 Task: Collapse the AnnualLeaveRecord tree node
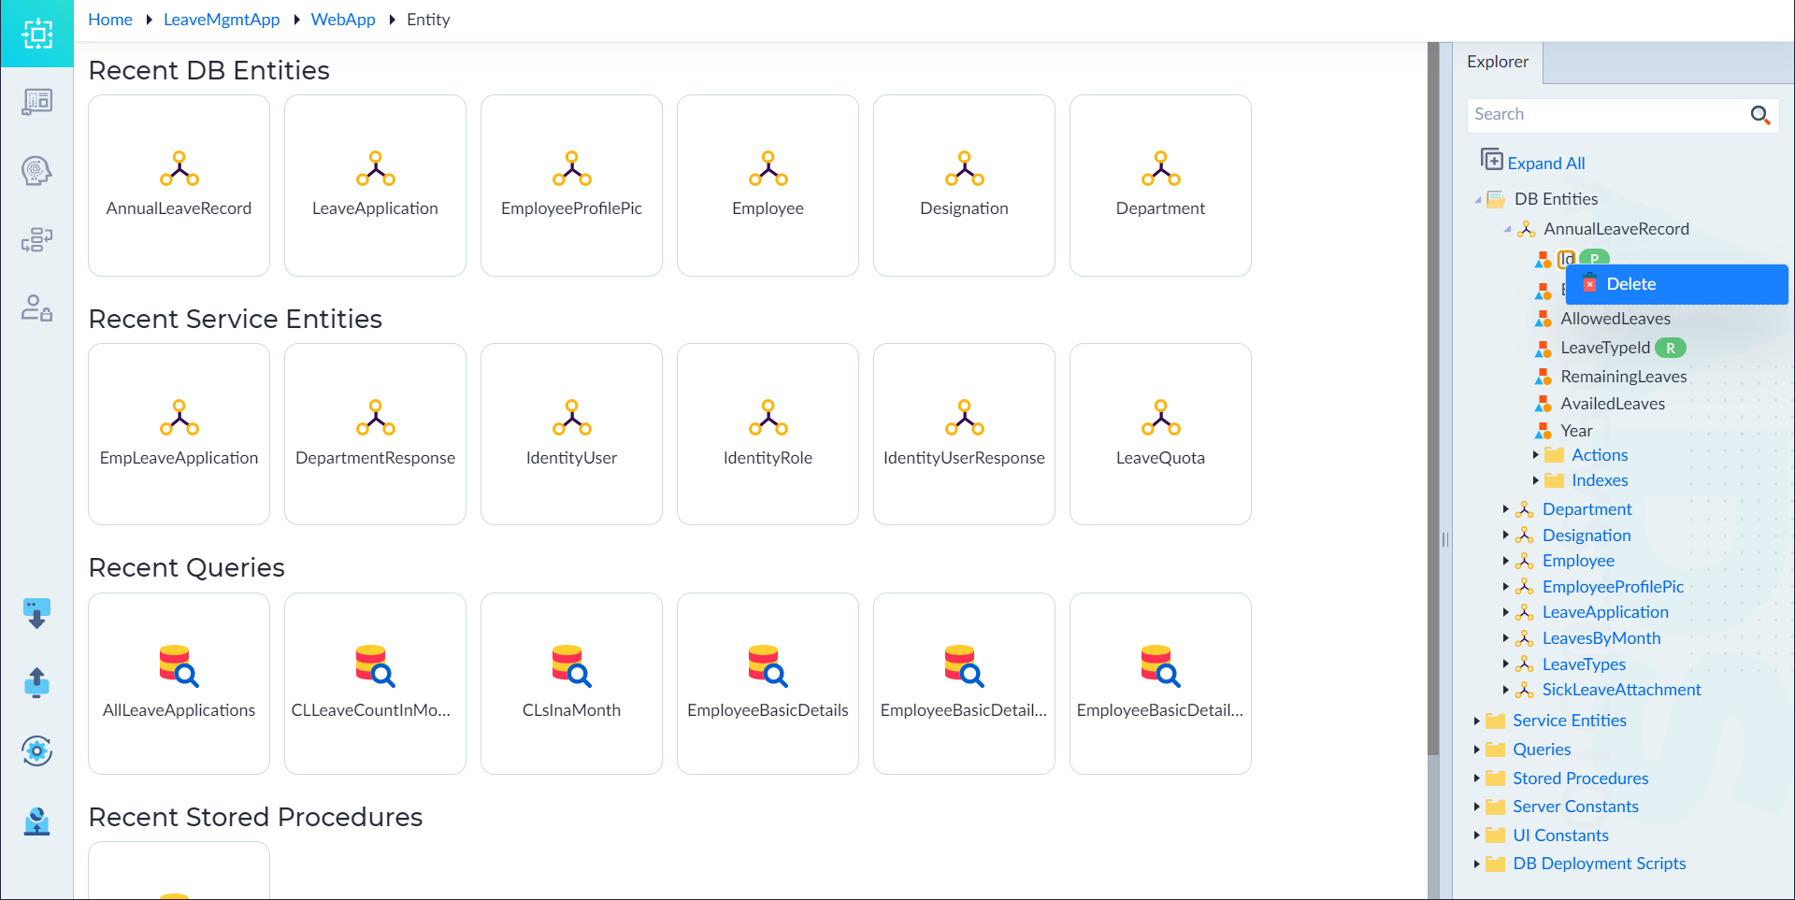[1507, 229]
